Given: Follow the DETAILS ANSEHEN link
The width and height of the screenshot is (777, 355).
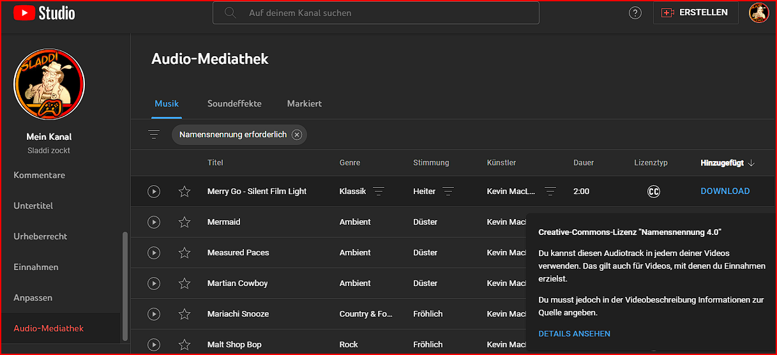Looking at the screenshot, I should [574, 334].
